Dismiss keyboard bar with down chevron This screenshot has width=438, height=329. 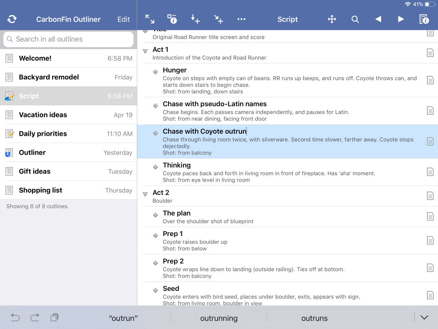(x=424, y=317)
